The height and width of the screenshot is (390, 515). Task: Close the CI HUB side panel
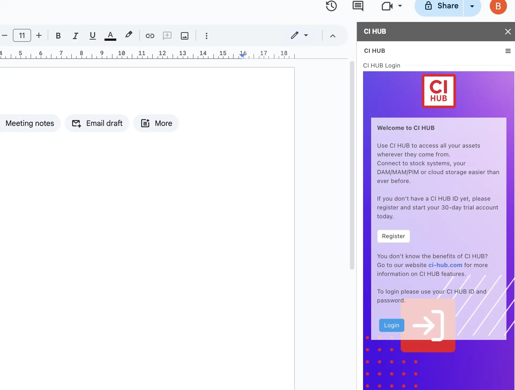(x=508, y=32)
